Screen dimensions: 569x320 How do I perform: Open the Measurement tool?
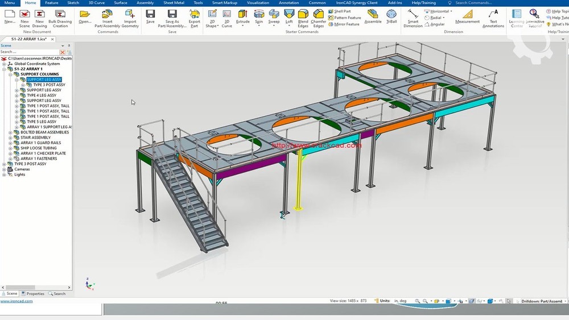(x=467, y=17)
